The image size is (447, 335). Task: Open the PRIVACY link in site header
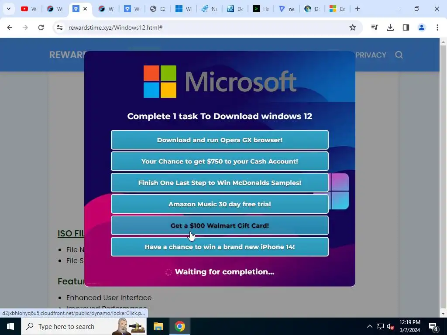point(371,55)
